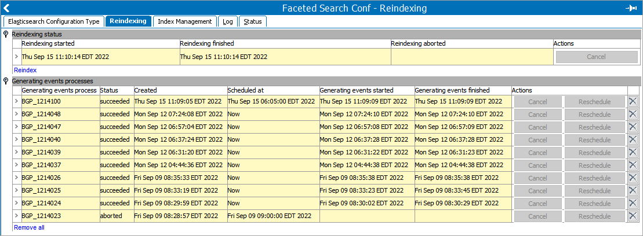The image size is (643, 236).
Task: Collapse the Reindexing status section
Action: coord(6,34)
